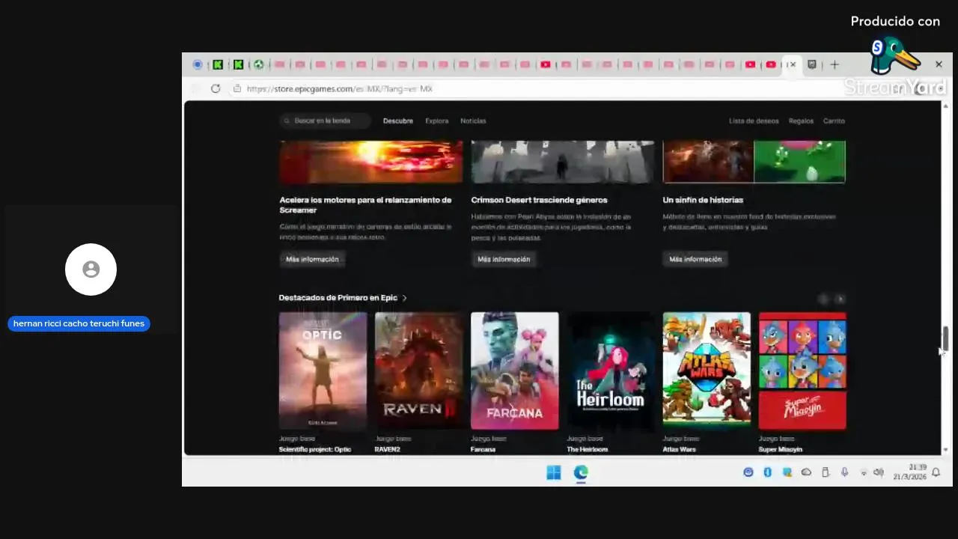958x539 pixels.
Task: Close the active browser tab
Action: click(792, 64)
